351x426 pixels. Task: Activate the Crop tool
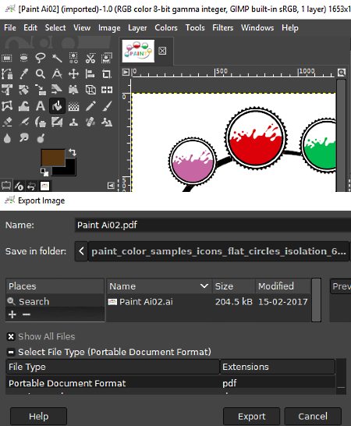coord(107,74)
